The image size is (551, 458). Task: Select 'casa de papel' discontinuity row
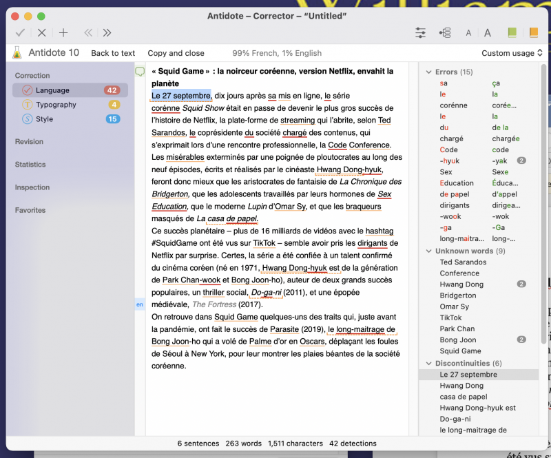(x=479, y=397)
